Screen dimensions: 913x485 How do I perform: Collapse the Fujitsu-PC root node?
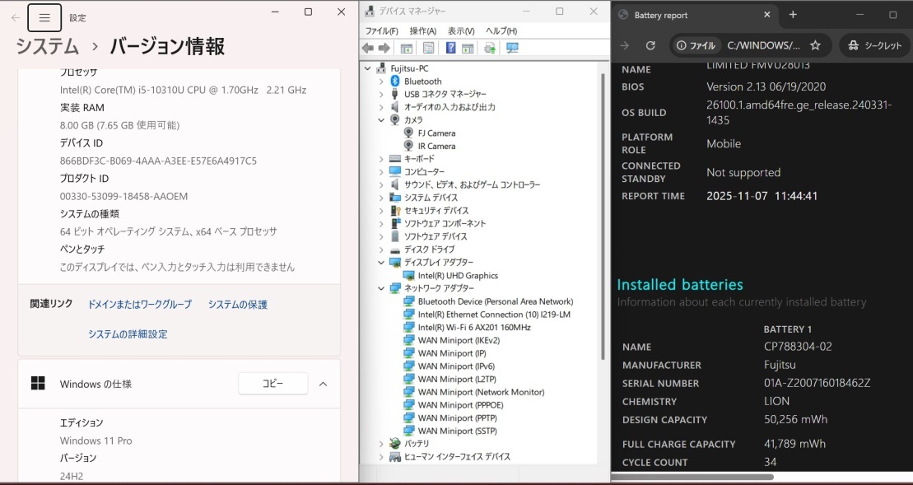tap(367, 68)
